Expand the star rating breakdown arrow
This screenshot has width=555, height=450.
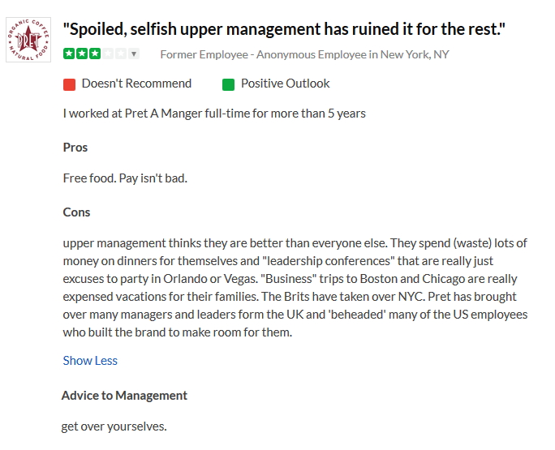pos(134,54)
